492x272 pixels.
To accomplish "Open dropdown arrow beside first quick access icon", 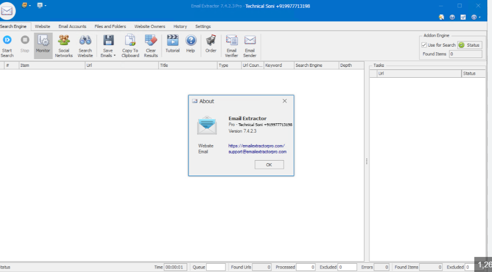I will pos(30,6).
